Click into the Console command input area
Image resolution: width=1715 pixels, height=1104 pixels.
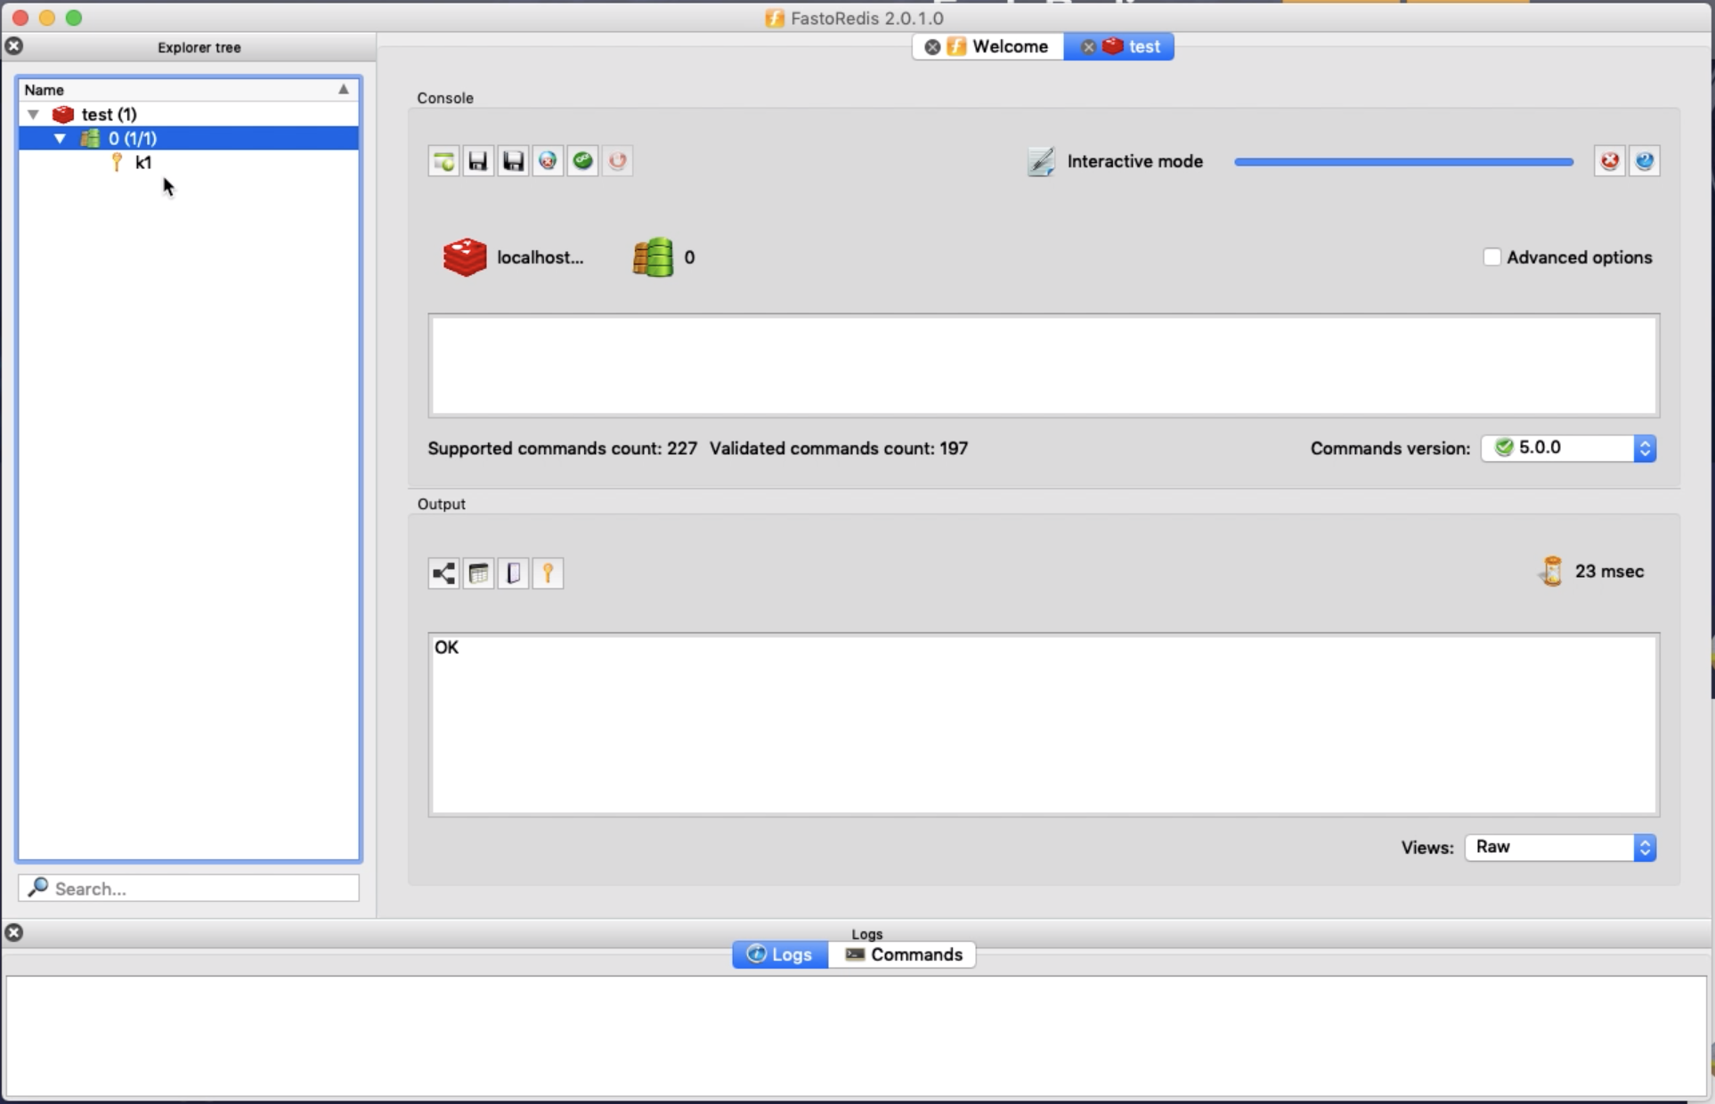point(1044,365)
